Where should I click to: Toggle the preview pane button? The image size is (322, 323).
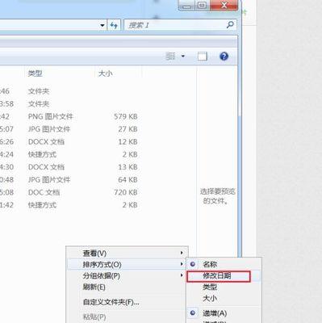[x=203, y=57]
